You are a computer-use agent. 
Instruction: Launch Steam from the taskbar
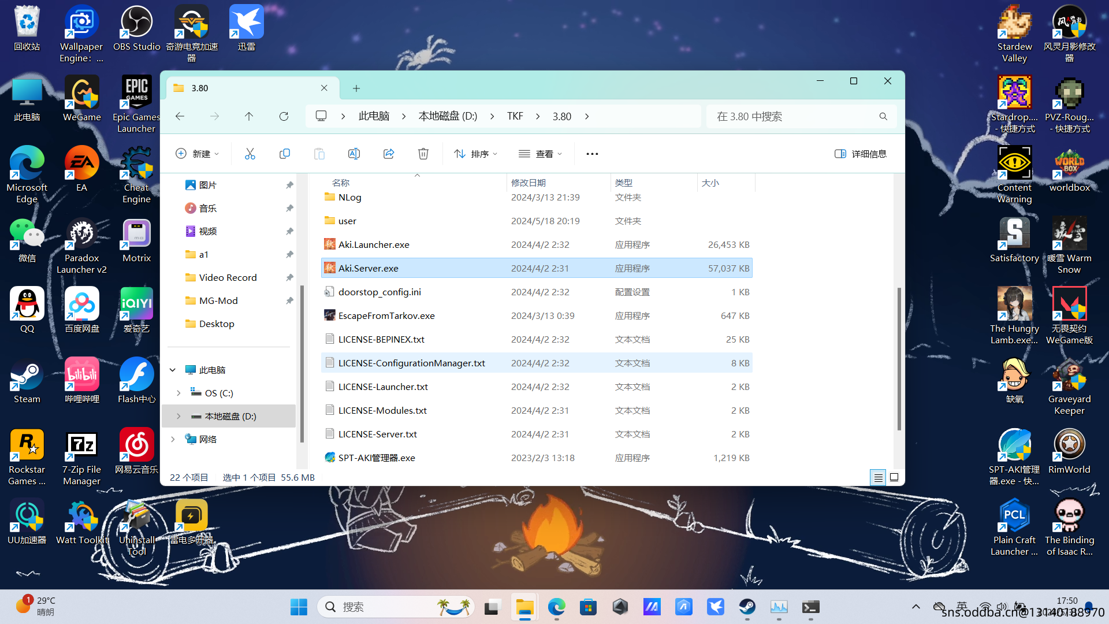pos(747,607)
